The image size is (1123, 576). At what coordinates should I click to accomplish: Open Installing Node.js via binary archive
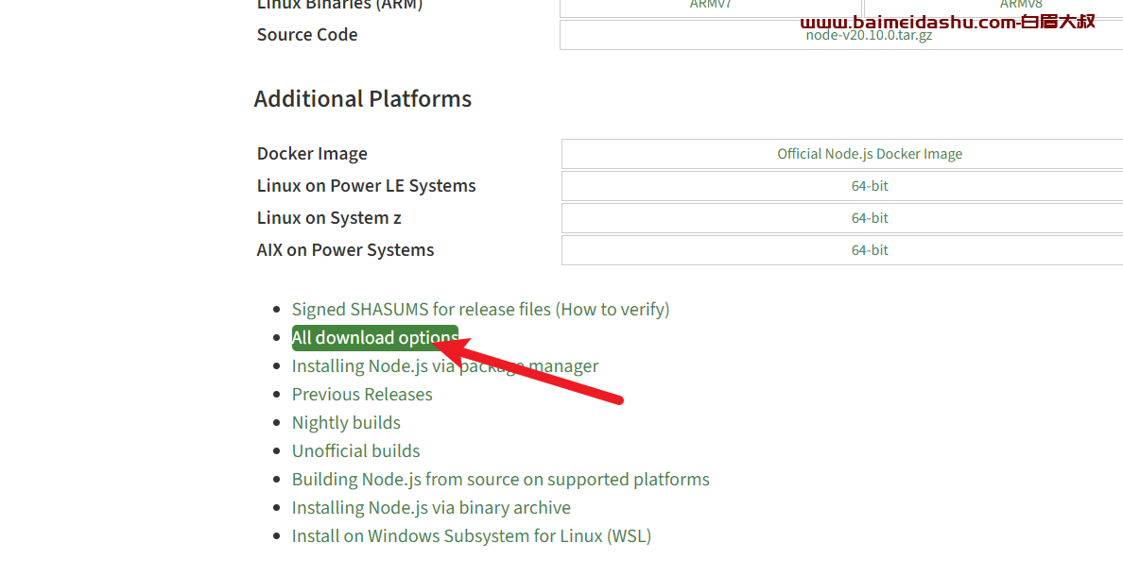431,507
